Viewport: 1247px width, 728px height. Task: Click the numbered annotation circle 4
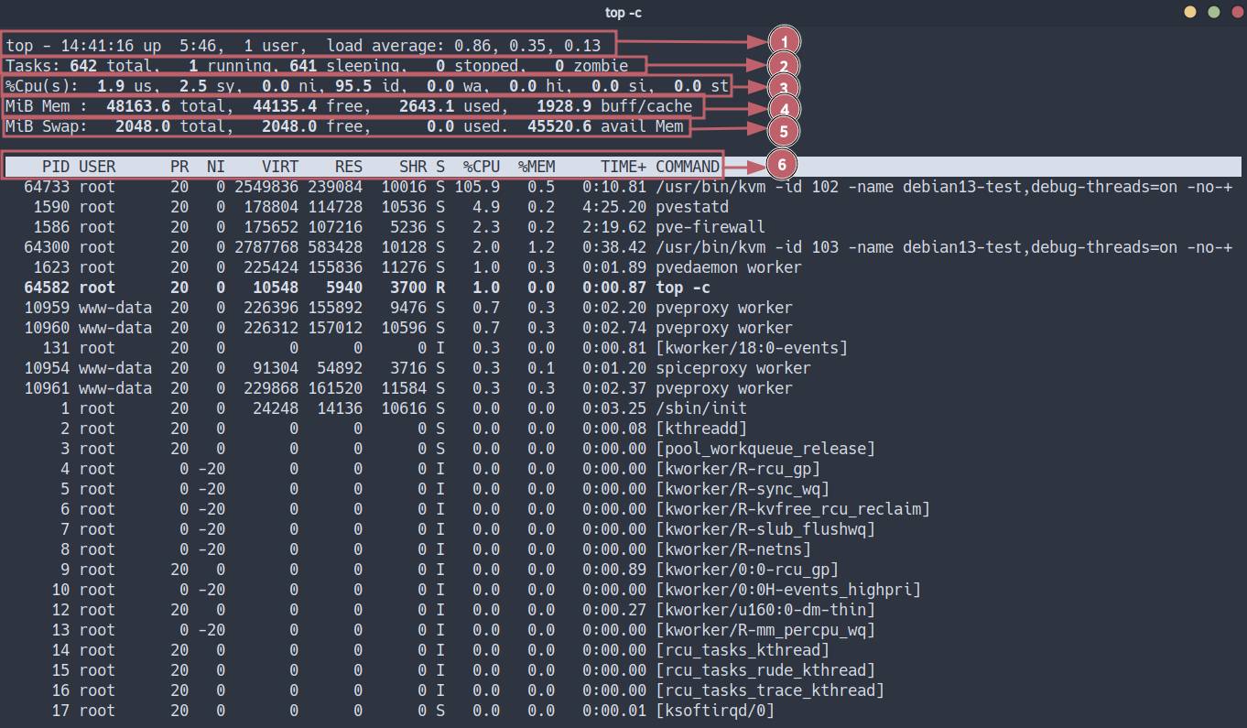click(x=784, y=108)
